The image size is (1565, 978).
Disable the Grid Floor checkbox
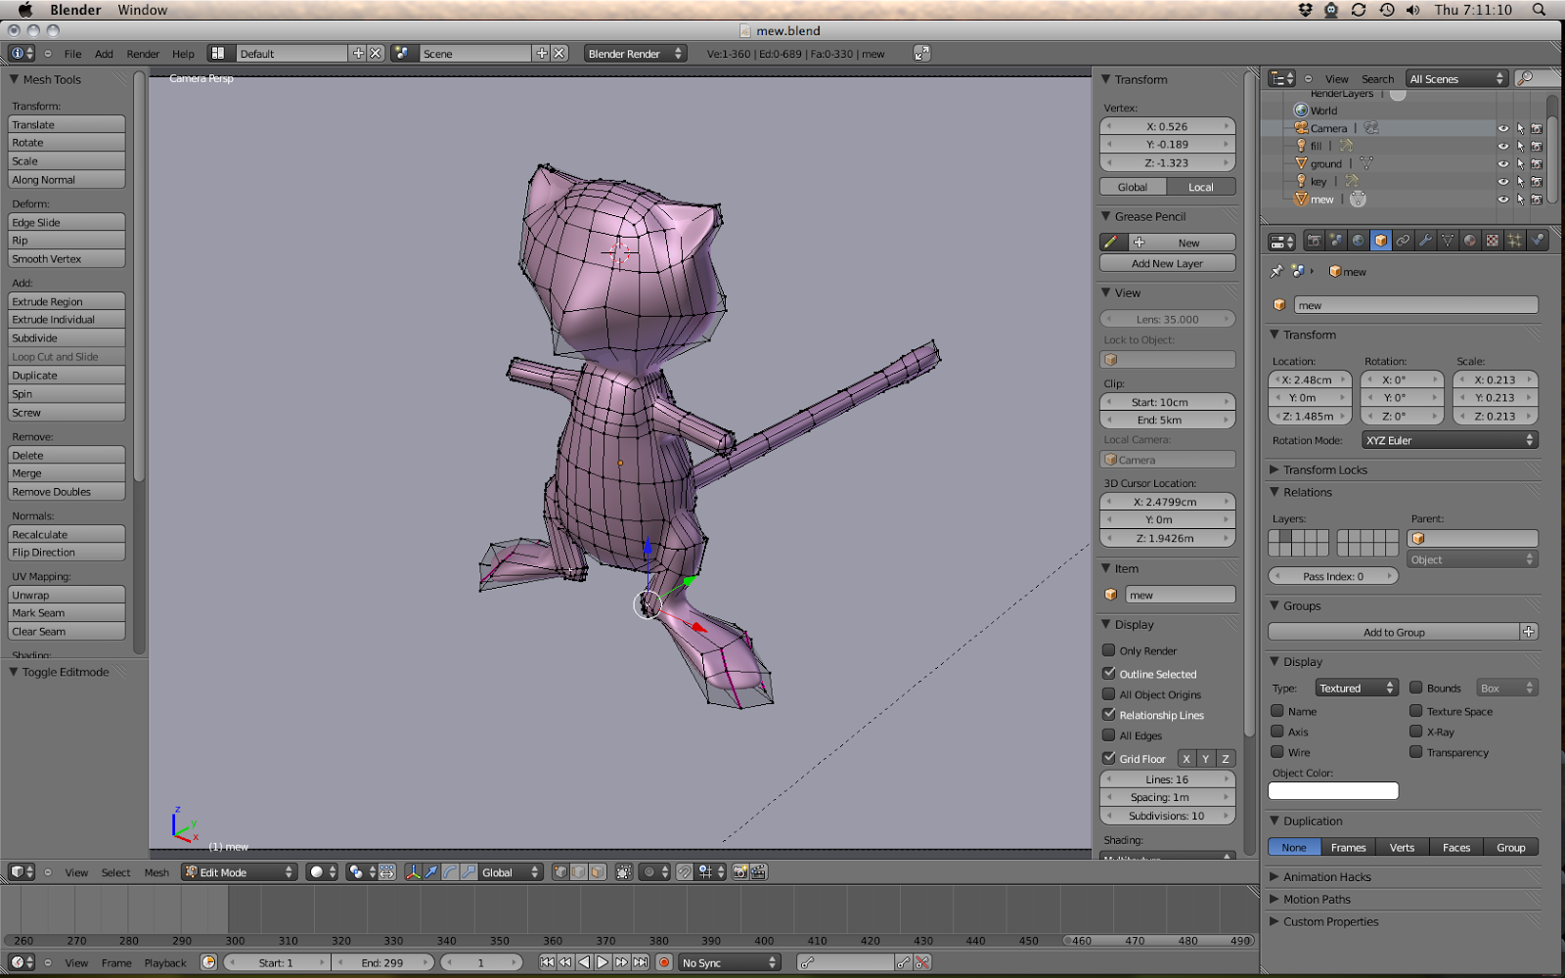pyautogui.click(x=1109, y=758)
